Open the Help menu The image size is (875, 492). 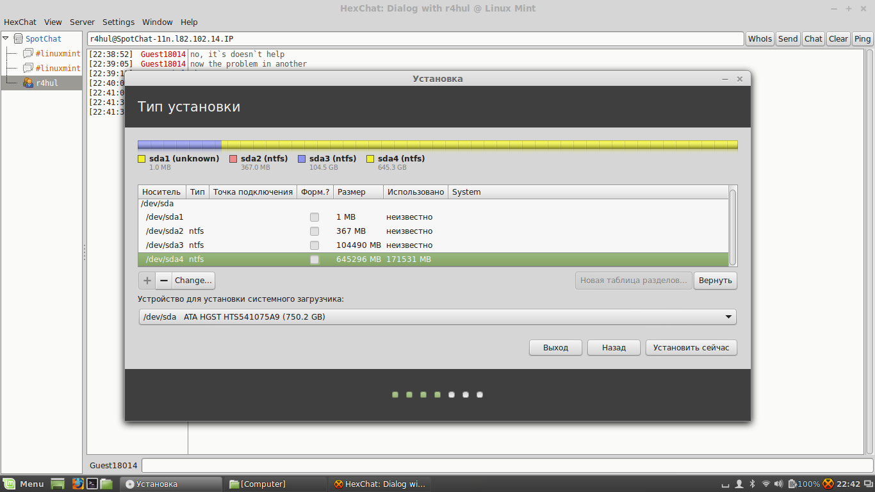(x=189, y=22)
